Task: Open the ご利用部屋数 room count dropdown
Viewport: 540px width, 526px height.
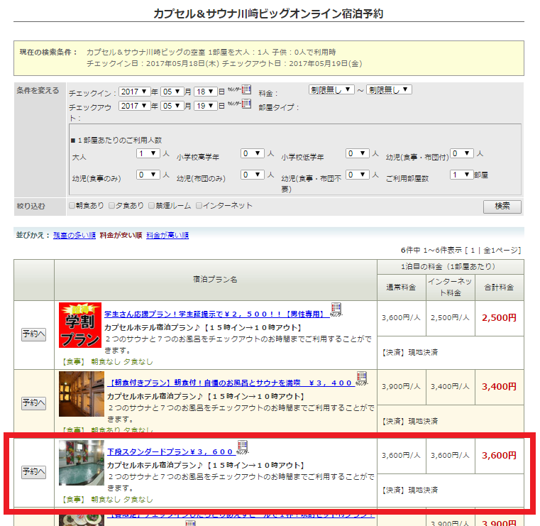Action: point(462,175)
